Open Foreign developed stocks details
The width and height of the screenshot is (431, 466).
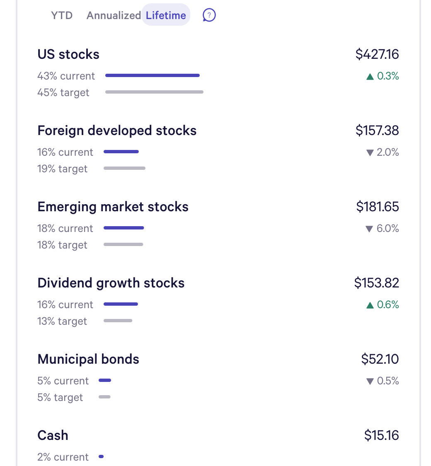[x=117, y=130]
